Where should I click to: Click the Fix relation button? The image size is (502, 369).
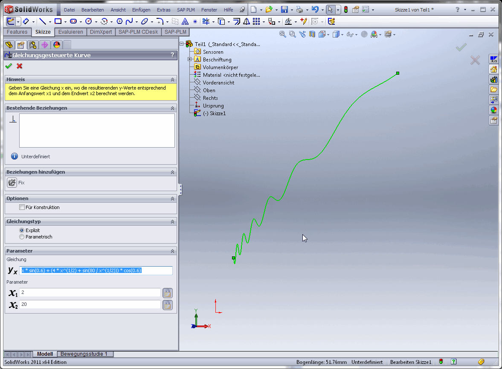click(12, 183)
